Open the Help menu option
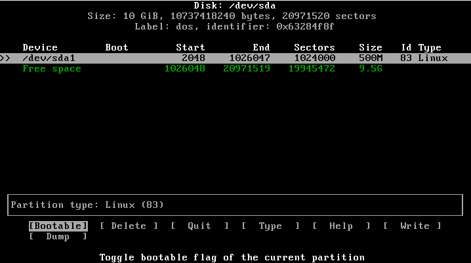Viewport: 471px width, 263px height. 341,226
